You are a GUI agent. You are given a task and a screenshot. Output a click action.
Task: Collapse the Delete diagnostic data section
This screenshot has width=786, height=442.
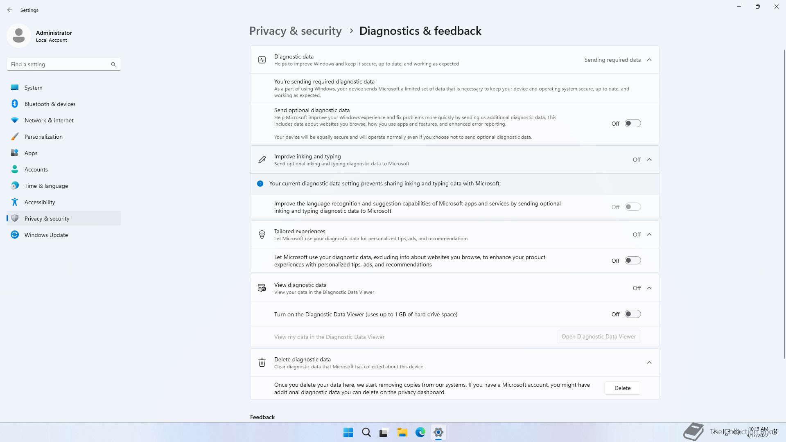tap(649, 363)
